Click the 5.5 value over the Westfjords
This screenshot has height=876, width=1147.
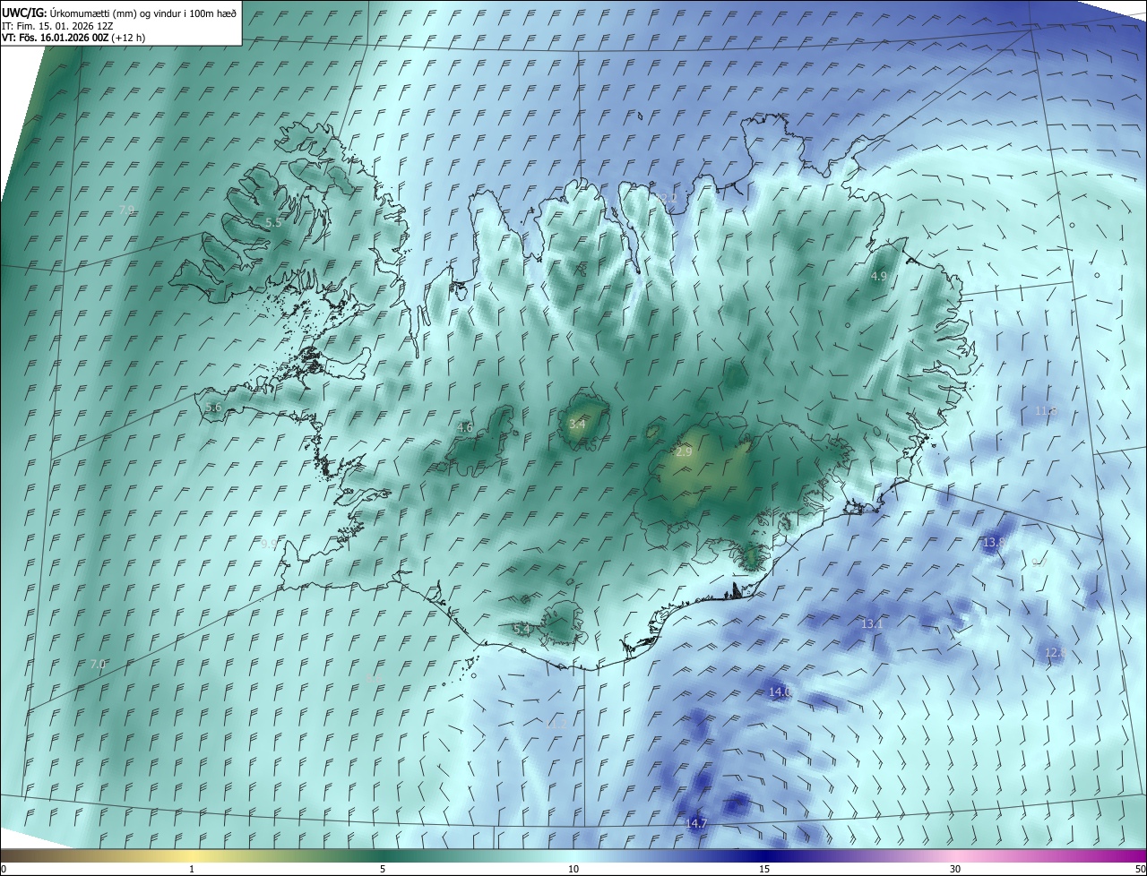point(273,222)
